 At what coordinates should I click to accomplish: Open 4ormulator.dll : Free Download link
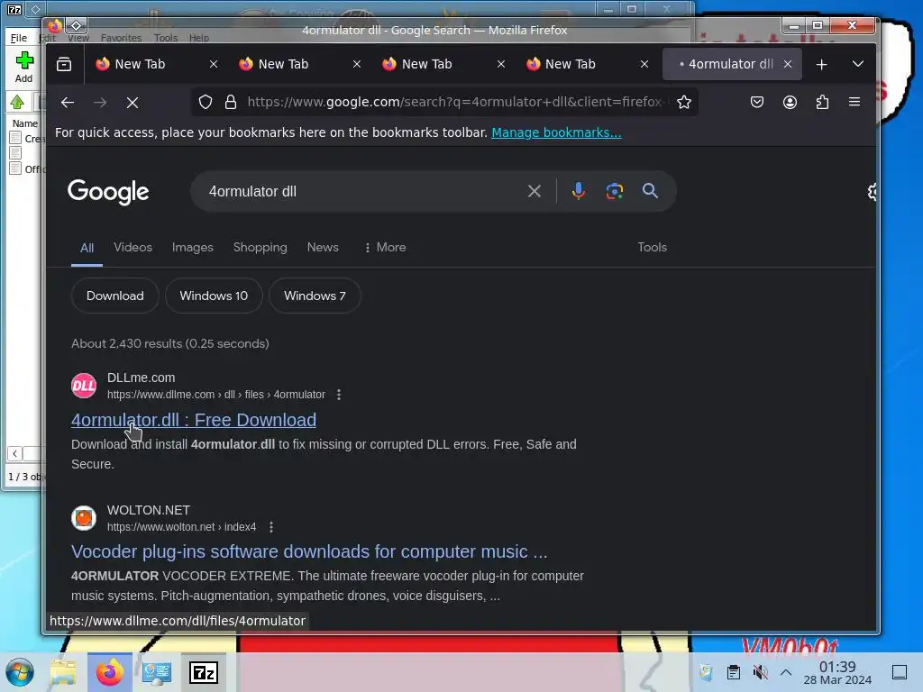pyautogui.click(x=194, y=420)
